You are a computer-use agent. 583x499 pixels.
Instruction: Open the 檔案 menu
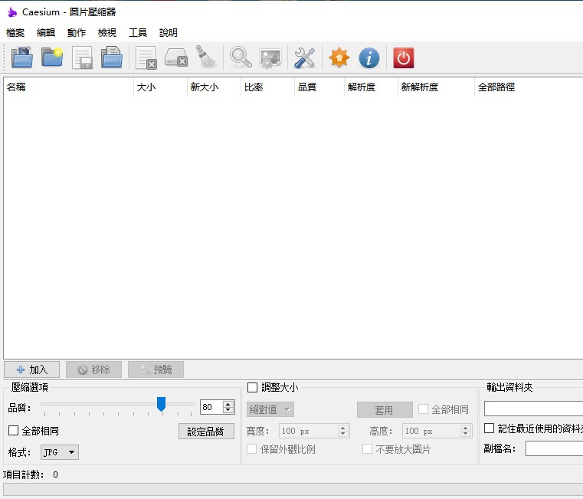pos(15,33)
